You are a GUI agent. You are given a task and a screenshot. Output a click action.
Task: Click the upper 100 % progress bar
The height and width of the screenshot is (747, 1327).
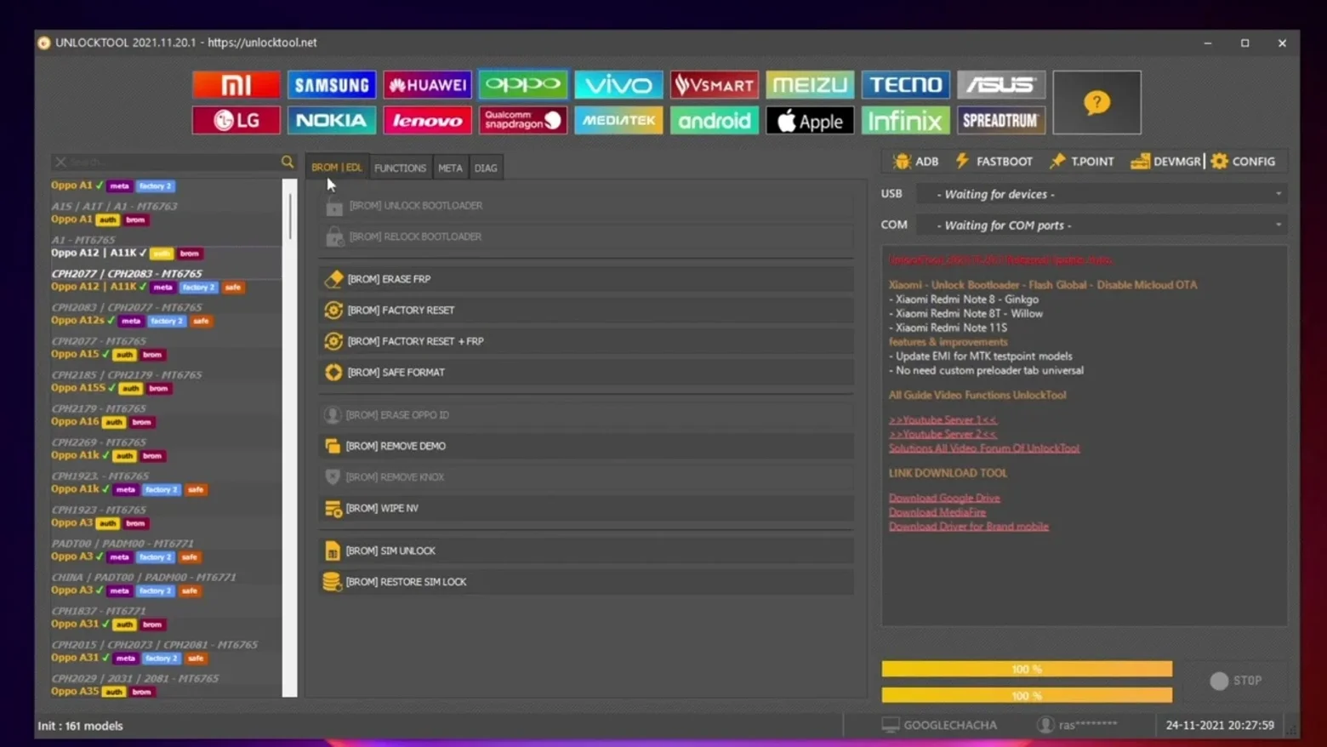click(x=1027, y=670)
